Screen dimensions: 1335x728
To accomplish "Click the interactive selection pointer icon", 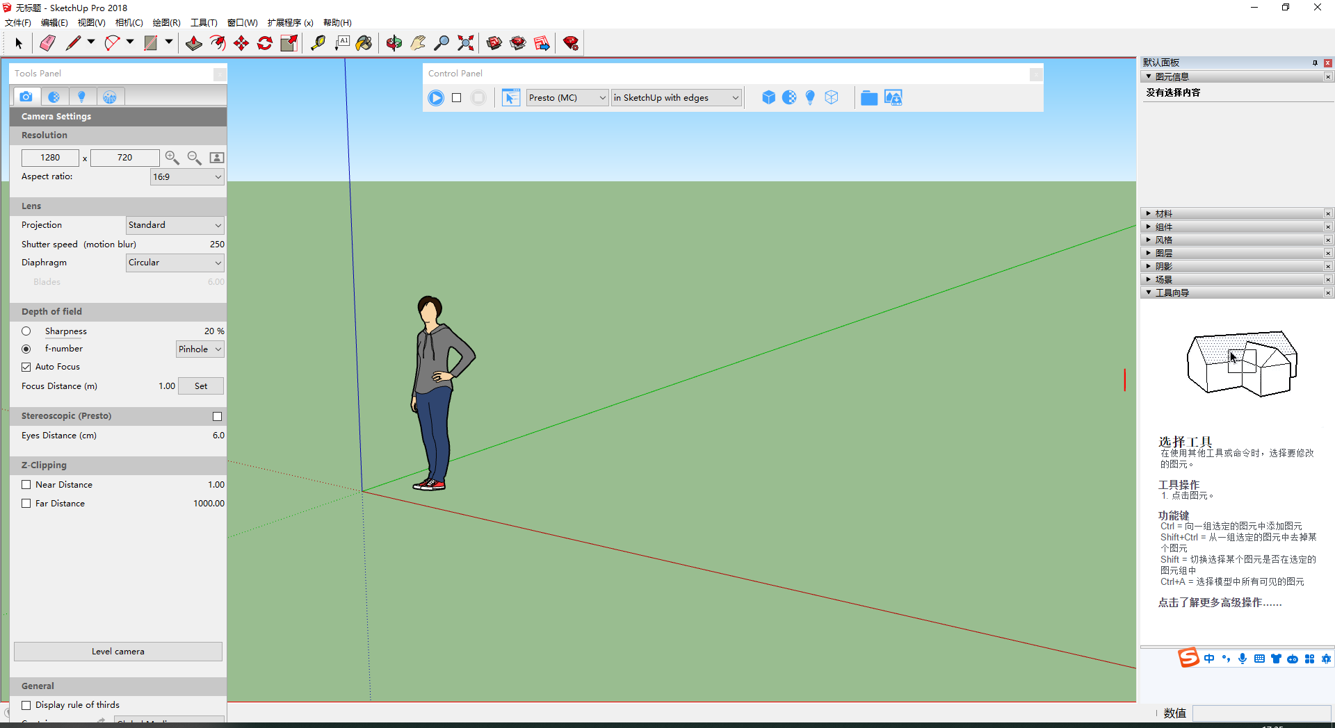I will tap(511, 98).
